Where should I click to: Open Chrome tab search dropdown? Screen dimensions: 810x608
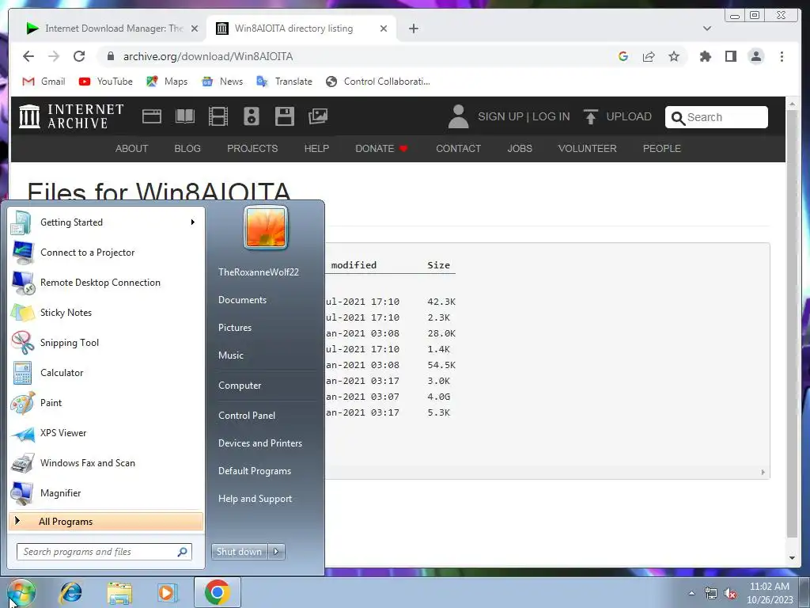pyautogui.click(x=706, y=28)
